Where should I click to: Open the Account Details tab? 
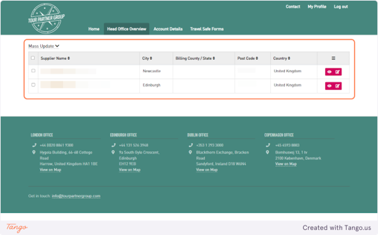coord(168,29)
